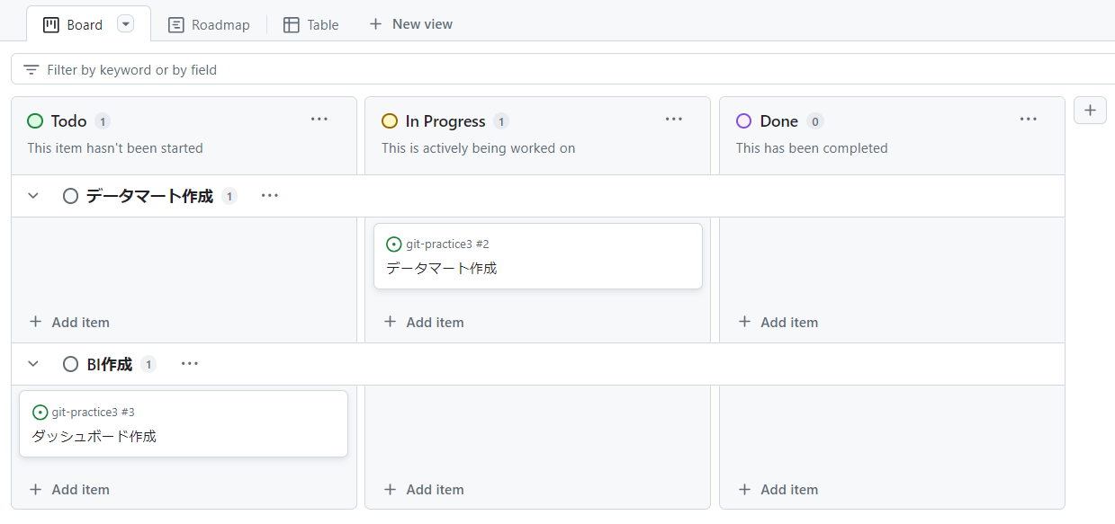Click the filter icon in the filter bar

31,68
